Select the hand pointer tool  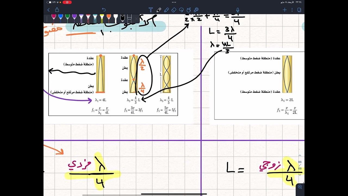coord(189,10)
